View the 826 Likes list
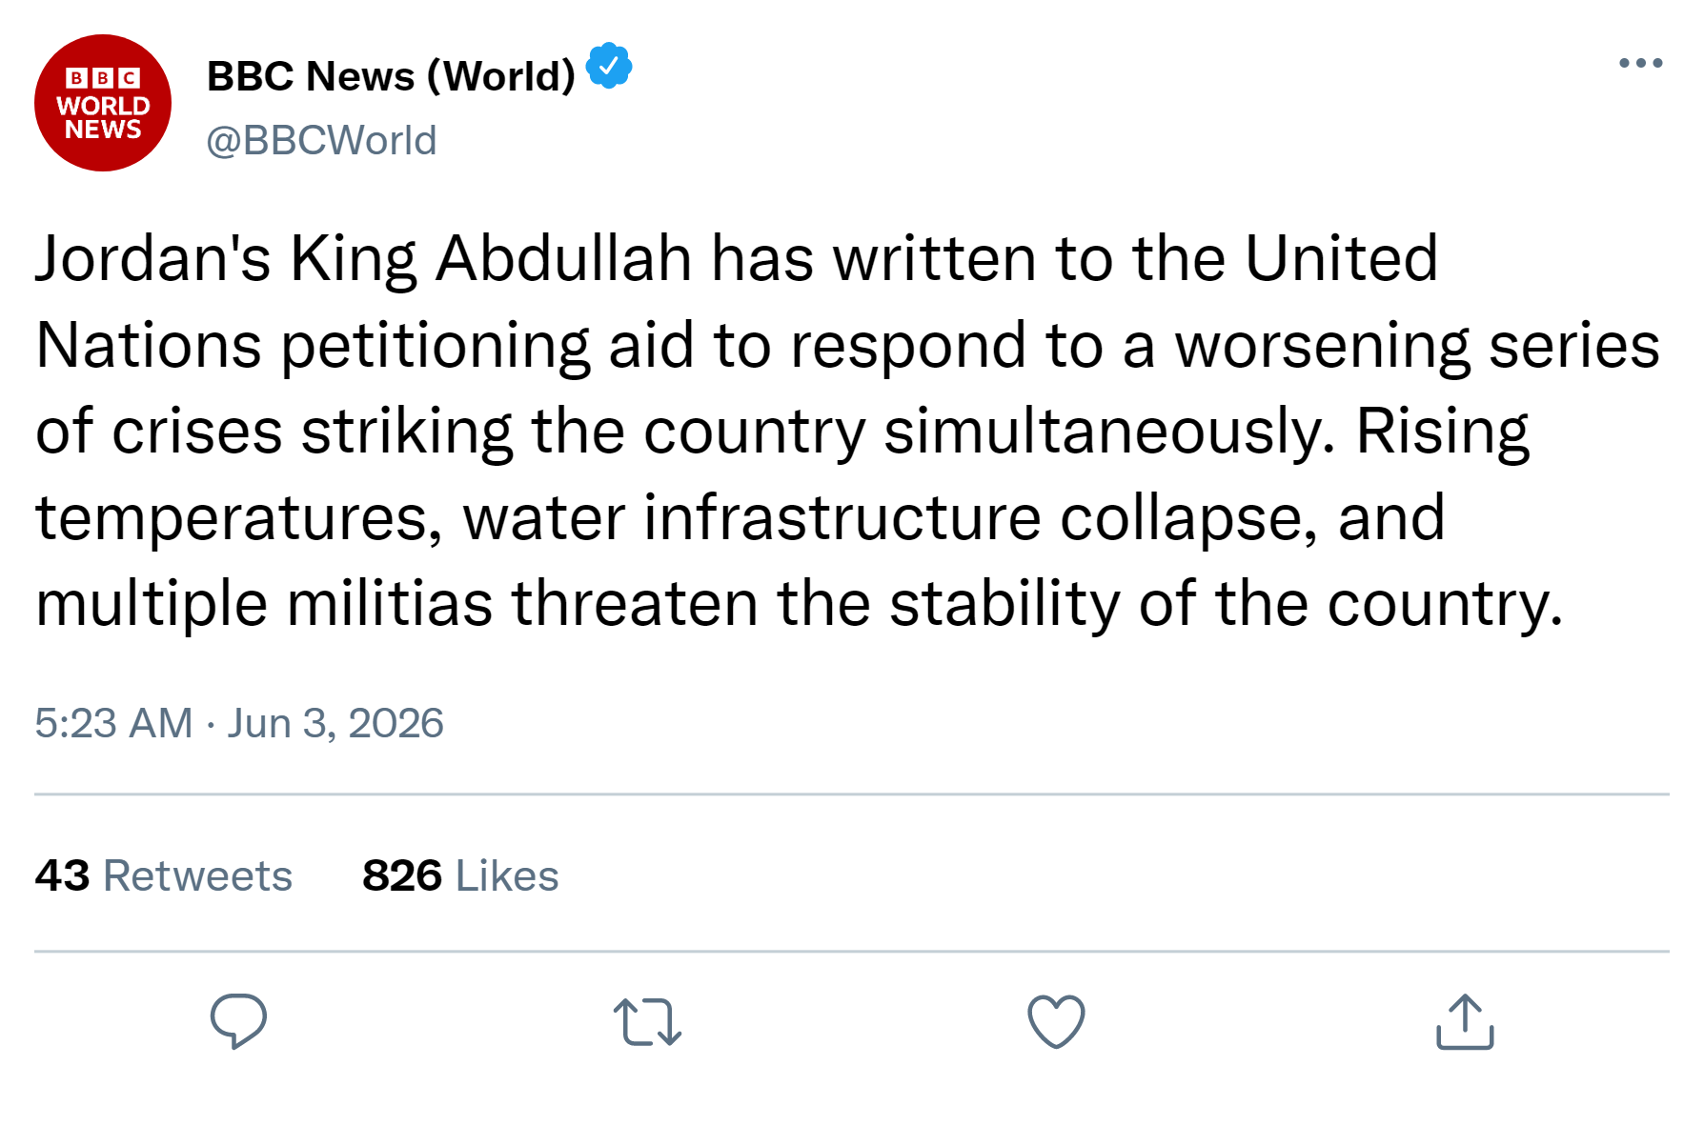1704x1126 pixels. coord(460,875)
